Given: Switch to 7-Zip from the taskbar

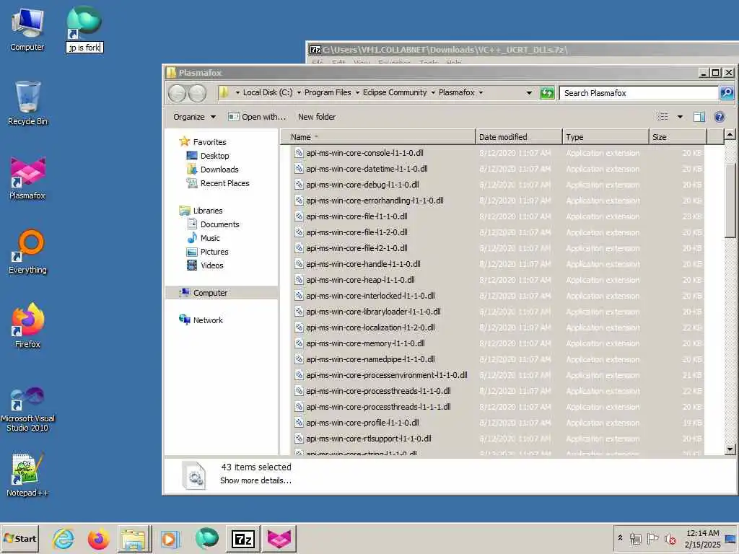Looking at the screenshot, I should [x=243, y=538].
